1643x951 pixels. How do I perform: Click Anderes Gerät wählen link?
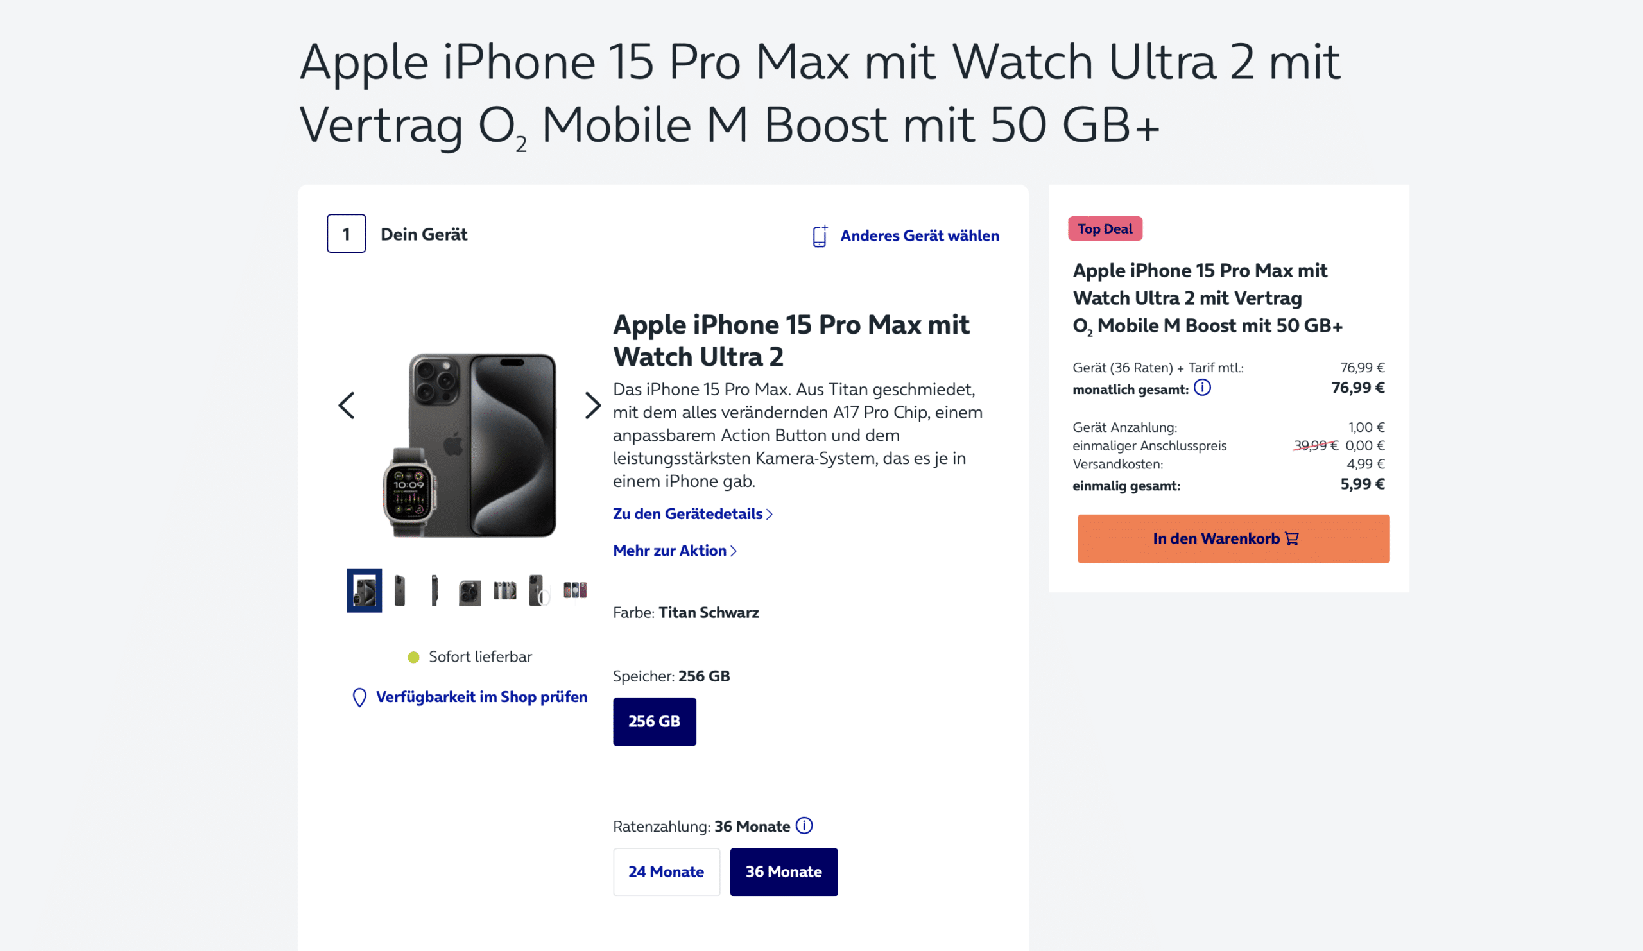point(919,236)
